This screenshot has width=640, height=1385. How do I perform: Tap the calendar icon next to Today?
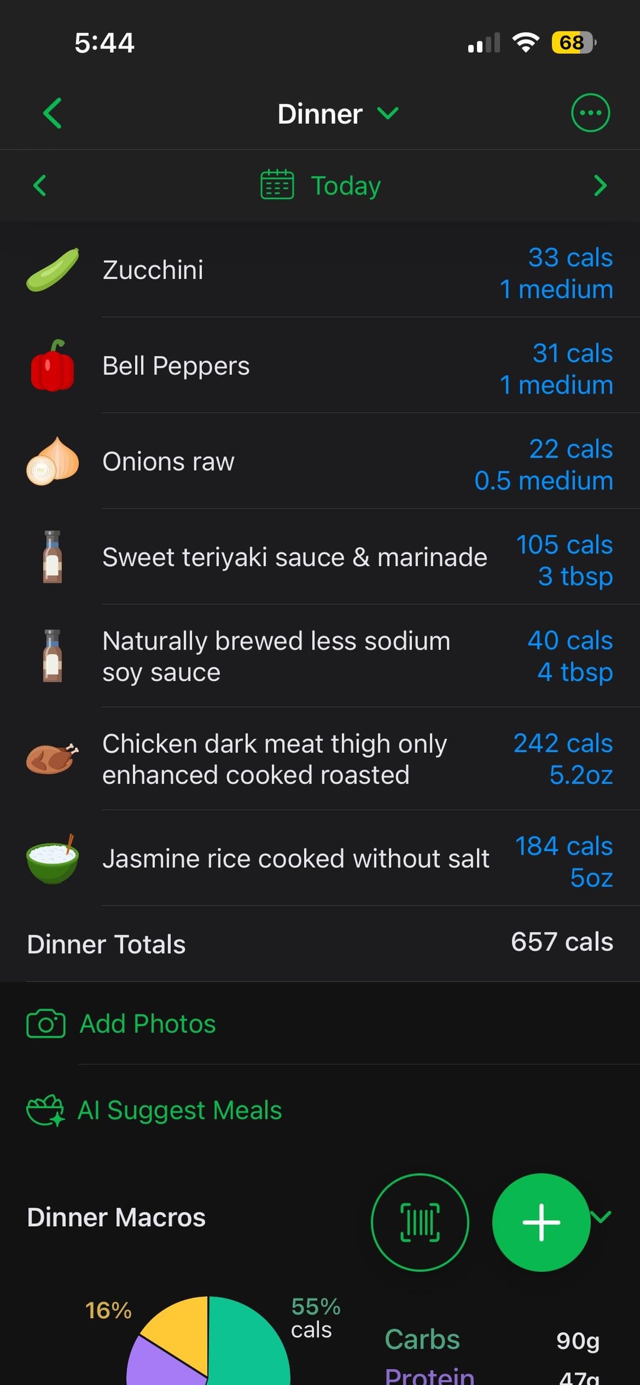tap(277, 185)
